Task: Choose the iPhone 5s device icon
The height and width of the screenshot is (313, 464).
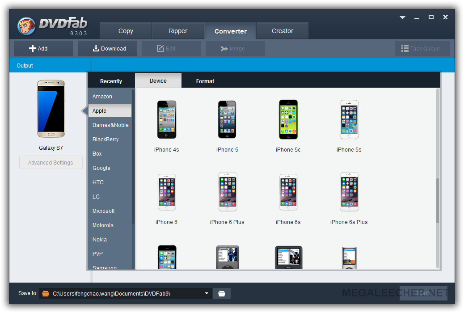Action: click(349, 120)
